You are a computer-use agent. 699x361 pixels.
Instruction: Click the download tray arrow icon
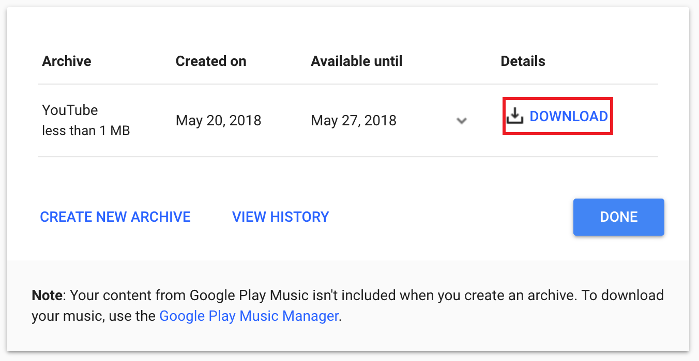click(514, 117)
